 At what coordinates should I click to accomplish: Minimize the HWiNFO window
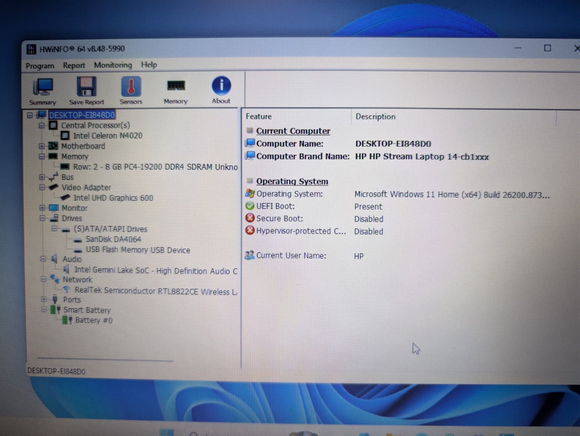(x=518, y=48)
